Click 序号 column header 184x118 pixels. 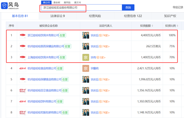pos(11,26)
